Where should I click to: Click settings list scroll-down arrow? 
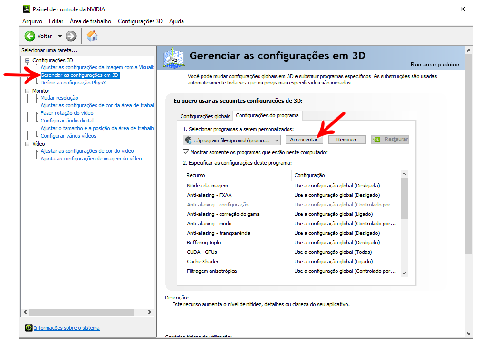click(x=404, y=273)
